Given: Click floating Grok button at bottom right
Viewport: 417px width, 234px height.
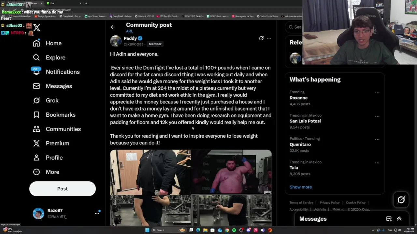Looking at the screenshot, I should [x=401, y=200].
